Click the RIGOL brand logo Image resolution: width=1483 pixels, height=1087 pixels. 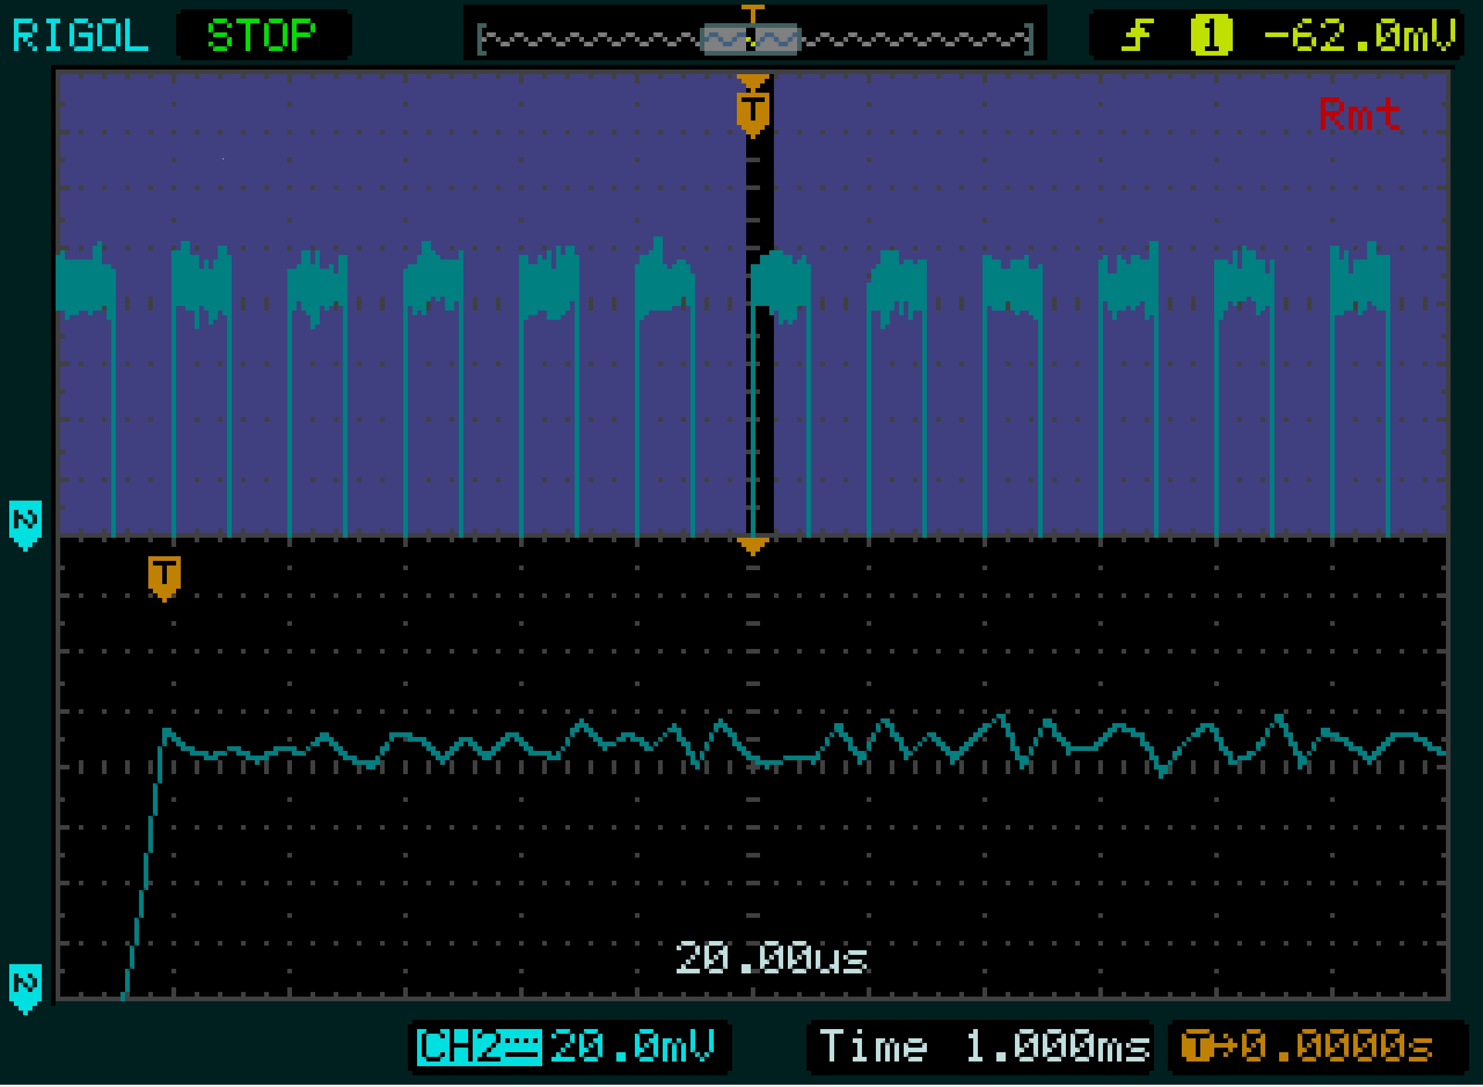81,35
